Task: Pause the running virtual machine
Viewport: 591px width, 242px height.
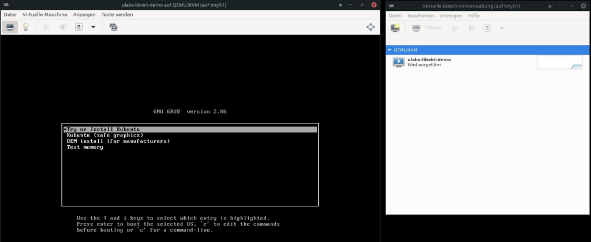Action: (63, 27)
